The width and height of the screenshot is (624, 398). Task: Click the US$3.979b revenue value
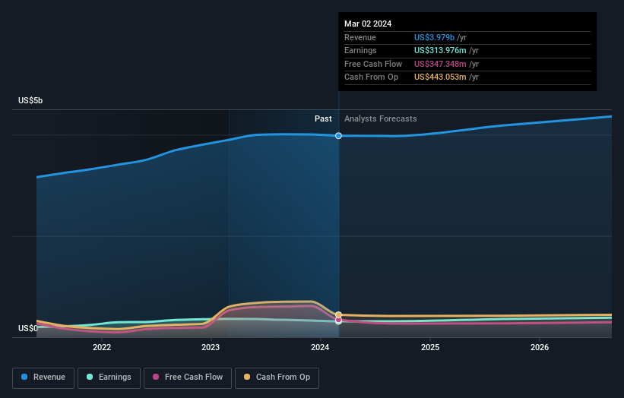point(434,37)
